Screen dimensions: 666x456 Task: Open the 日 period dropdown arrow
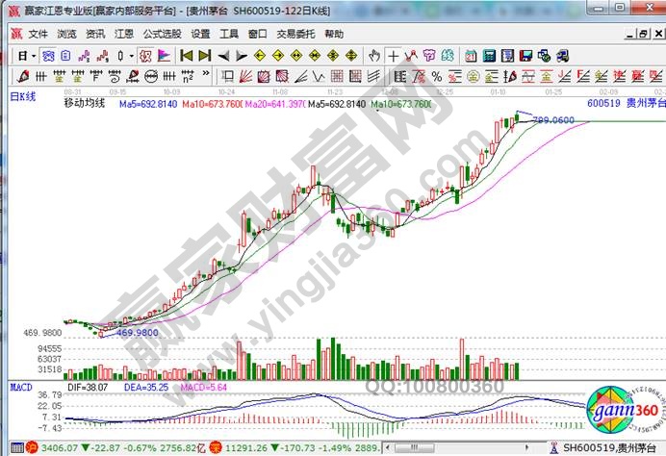(34, 55)
